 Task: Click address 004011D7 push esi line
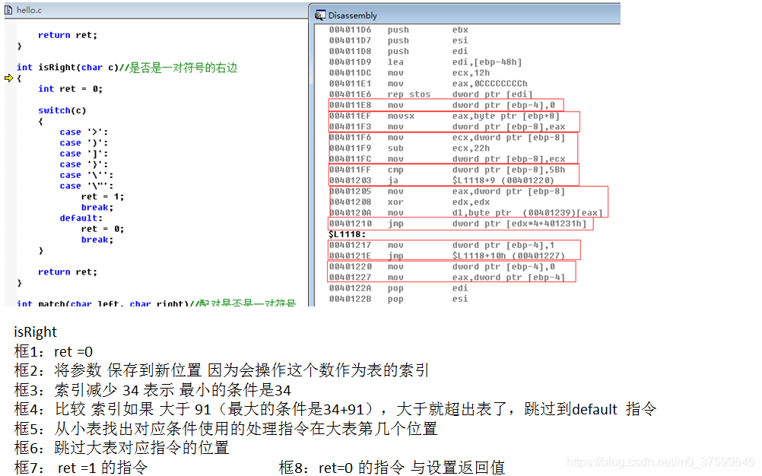(x=398, y=40)
